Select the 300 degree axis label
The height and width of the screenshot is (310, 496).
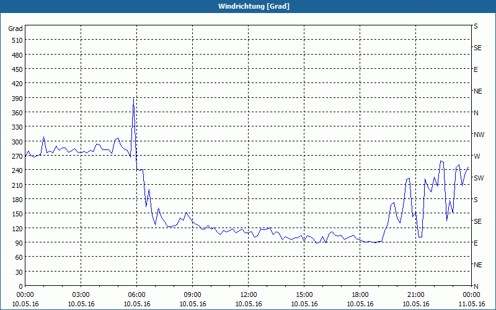coord(17,142)
